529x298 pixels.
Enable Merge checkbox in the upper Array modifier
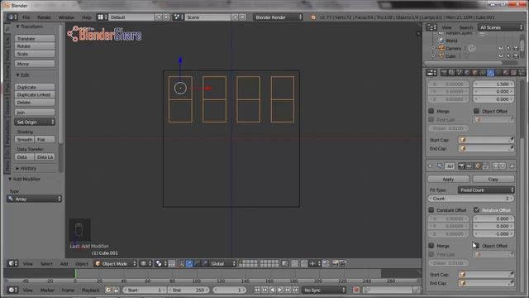pyautogui.click(x=431, y=111)
